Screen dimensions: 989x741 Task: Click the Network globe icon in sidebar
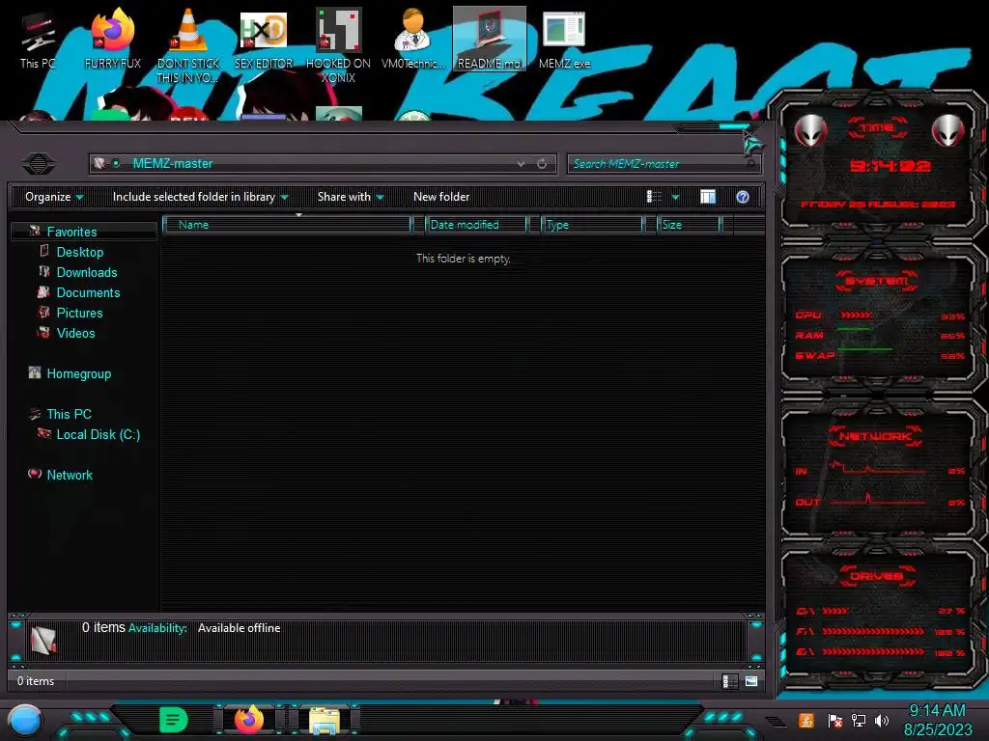[x=35, y=473]
